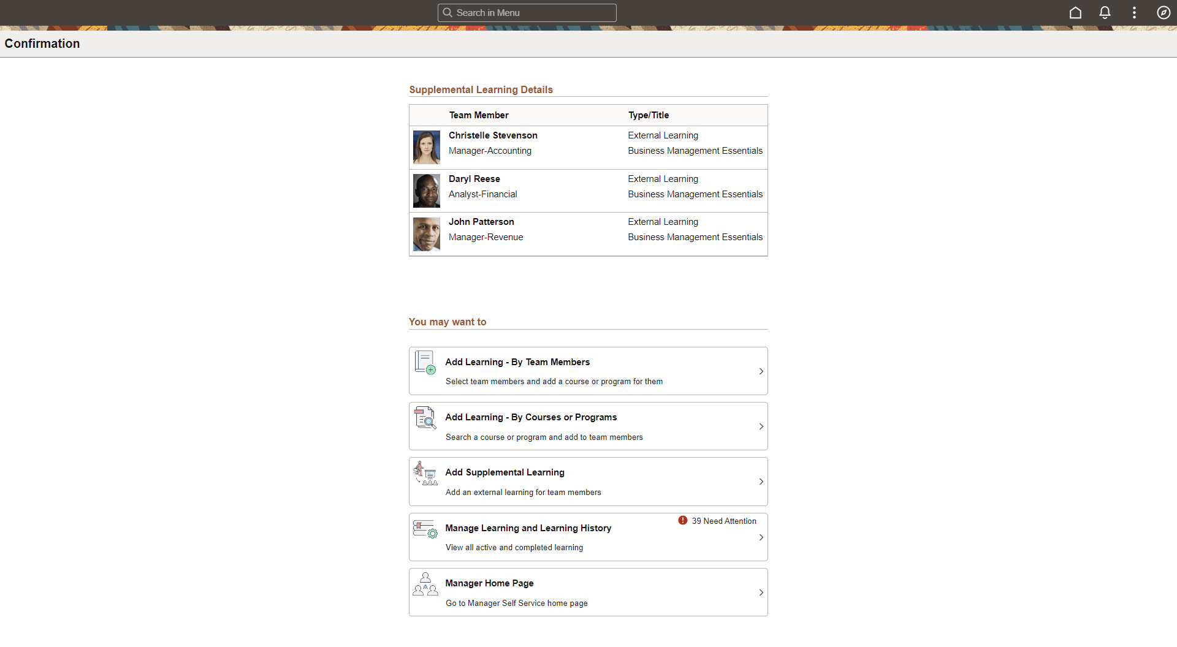Screen dimensions: 1177x647
Task: Select the Add Supplemental Learning presenter icon
Action: point(425,473)
